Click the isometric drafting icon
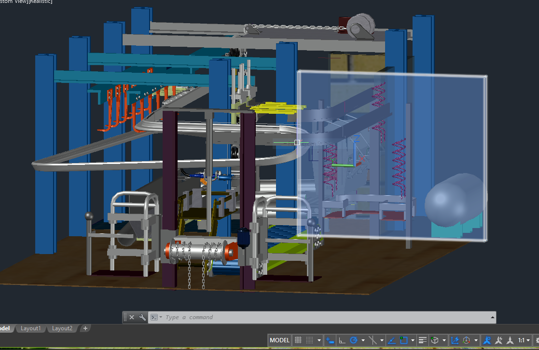Viewport: 539px width, 350px height. [x=373, y=340]
